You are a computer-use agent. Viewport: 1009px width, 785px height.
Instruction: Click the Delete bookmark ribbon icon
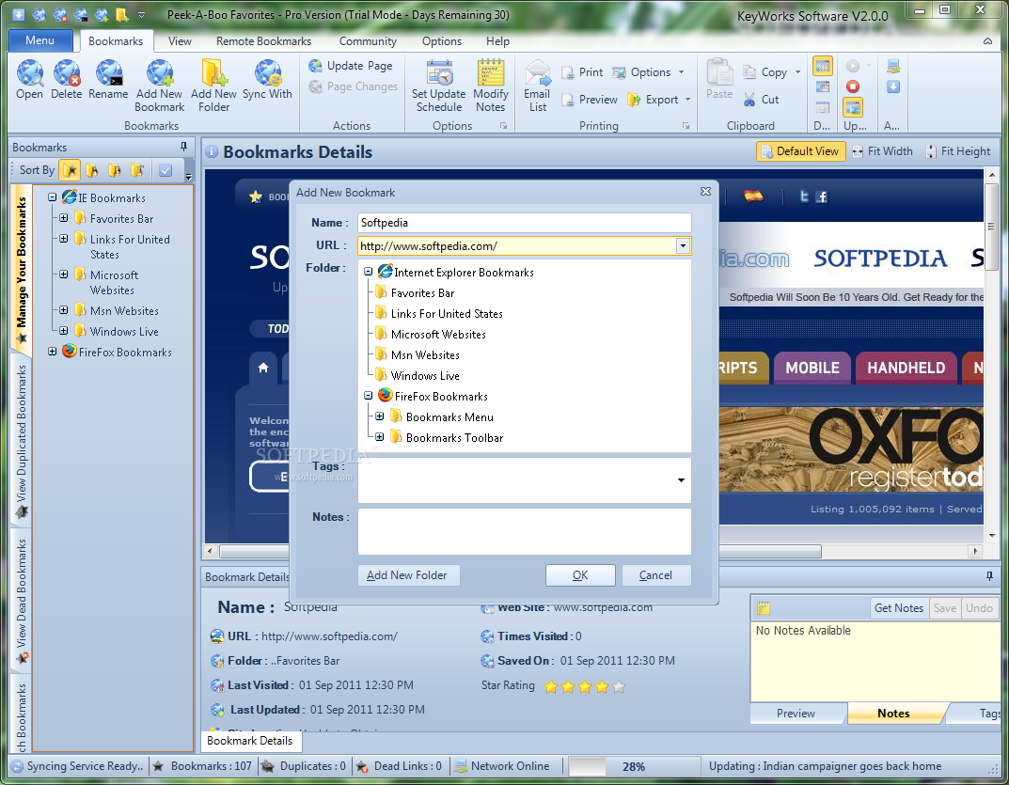pyautogui.click(x=66, y=80)
